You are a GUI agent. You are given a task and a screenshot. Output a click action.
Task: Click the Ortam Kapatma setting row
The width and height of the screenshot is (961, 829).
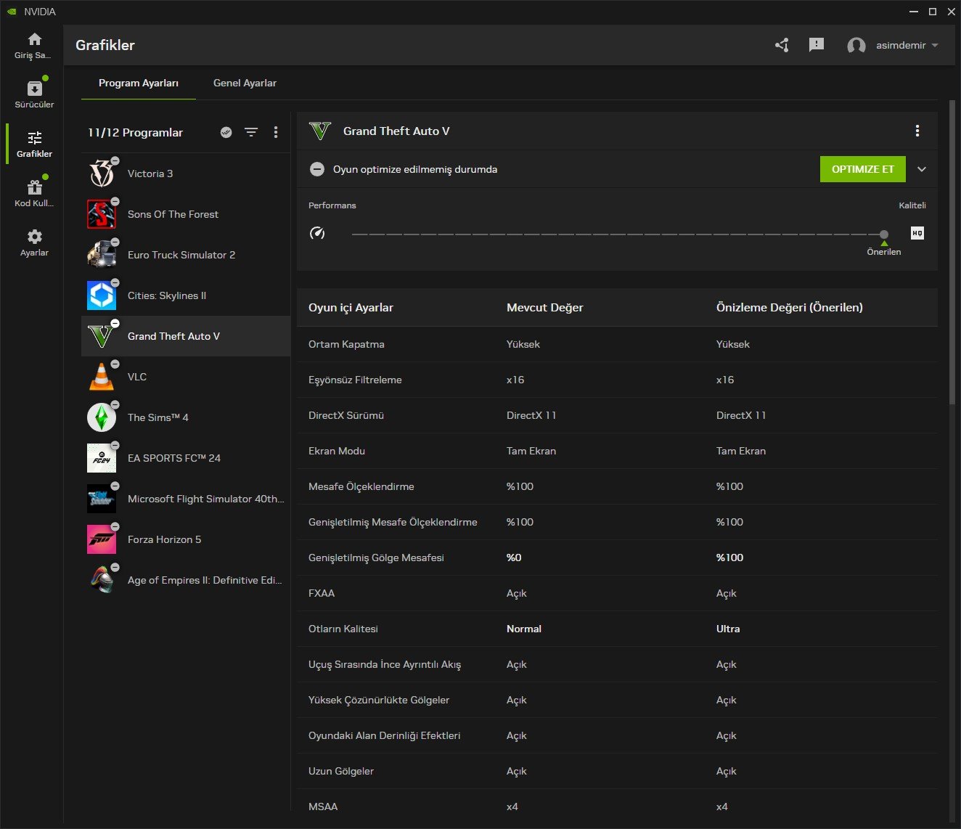pos(617,344)
